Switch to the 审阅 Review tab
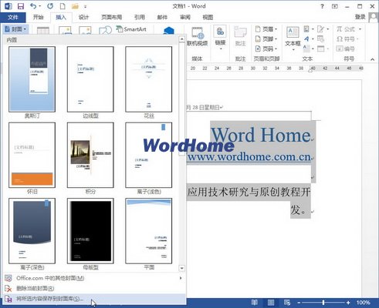 click(185, 17)
